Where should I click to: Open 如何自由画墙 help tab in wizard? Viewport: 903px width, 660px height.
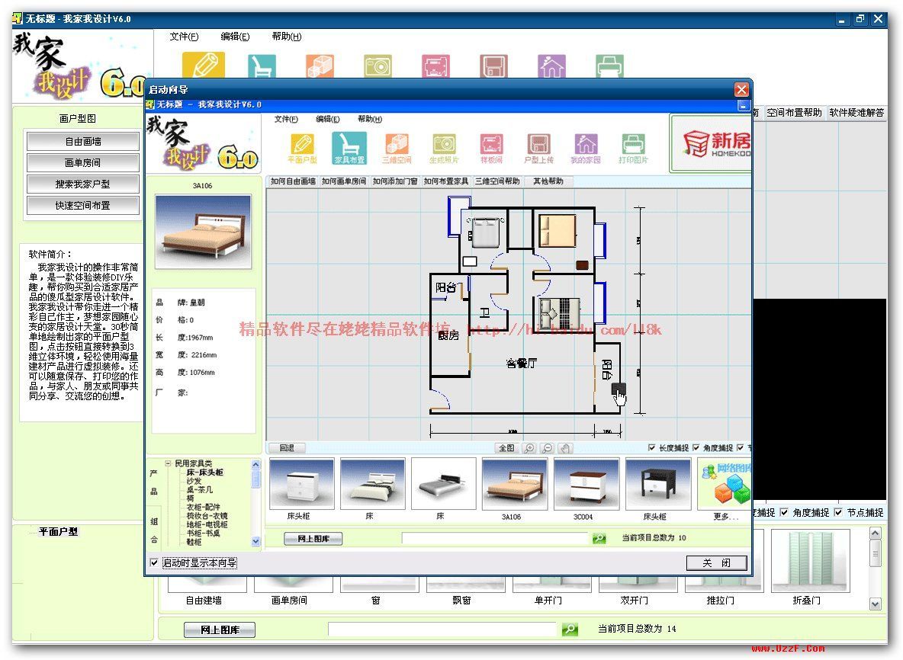tap(293, 181)
